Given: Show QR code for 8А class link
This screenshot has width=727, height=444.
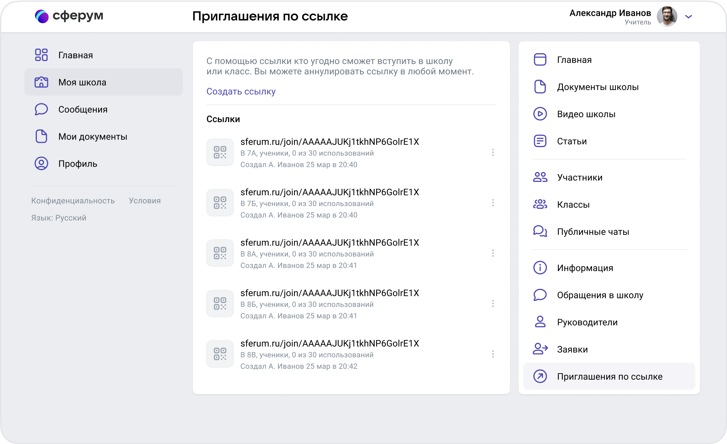Looking at the screenshot, I should pos(220,253).
